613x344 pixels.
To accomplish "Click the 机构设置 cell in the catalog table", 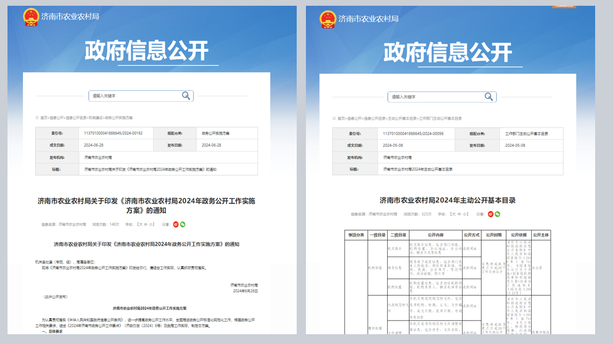I will point(398,287).
